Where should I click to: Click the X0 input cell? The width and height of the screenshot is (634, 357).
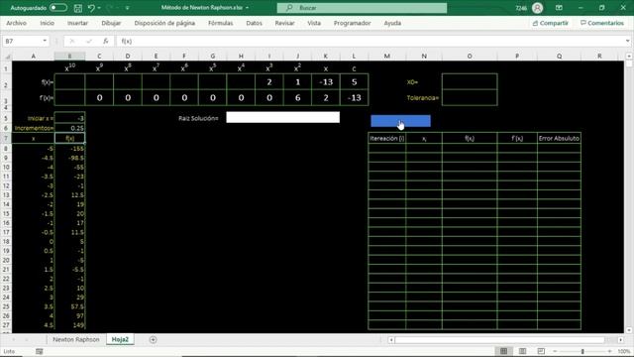(470, 81)
